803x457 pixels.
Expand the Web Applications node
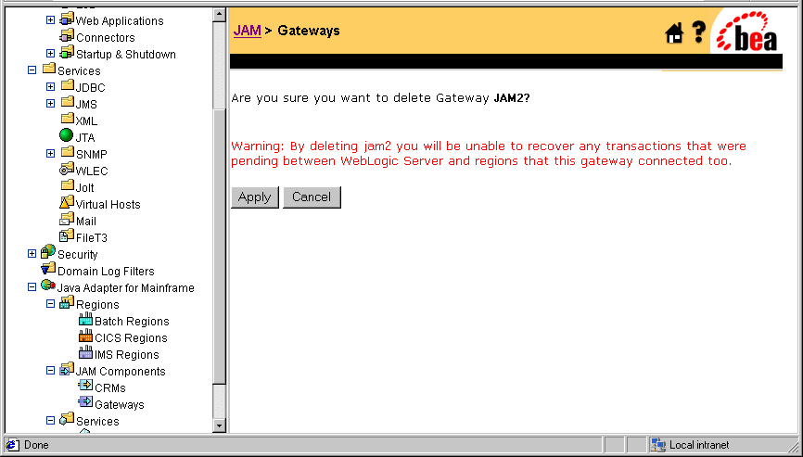click(50, 20)
